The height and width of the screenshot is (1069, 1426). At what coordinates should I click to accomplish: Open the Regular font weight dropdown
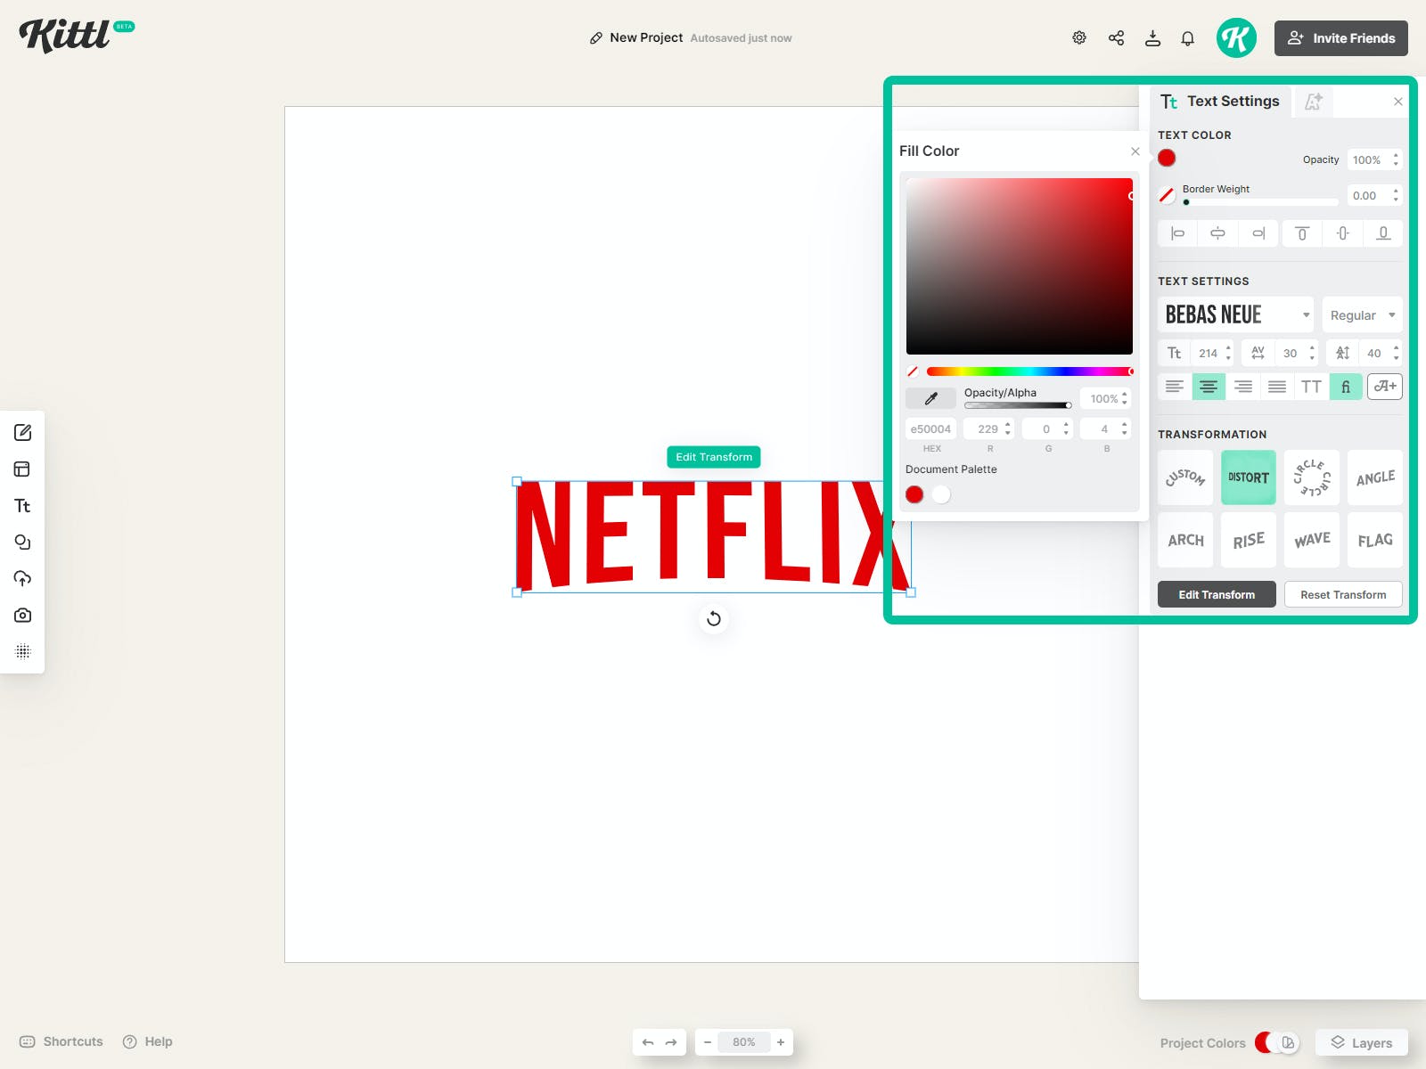click(1363, 314)
